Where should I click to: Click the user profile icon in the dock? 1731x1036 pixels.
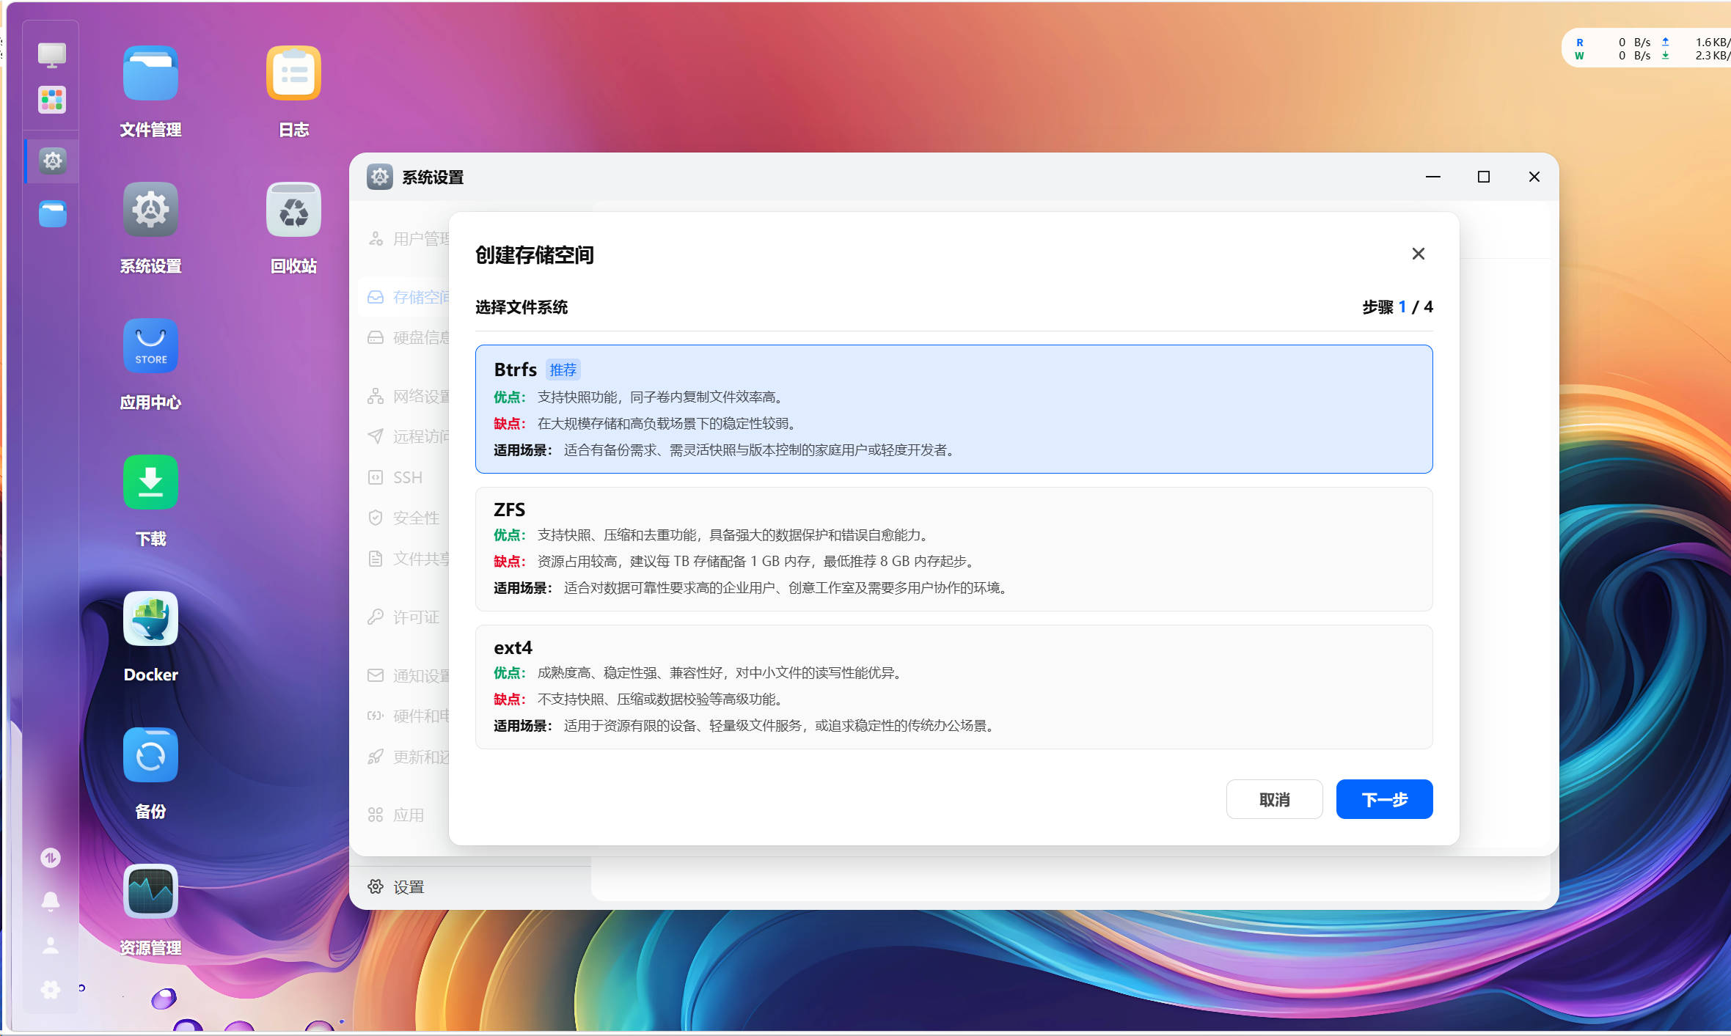coord(51,945)
